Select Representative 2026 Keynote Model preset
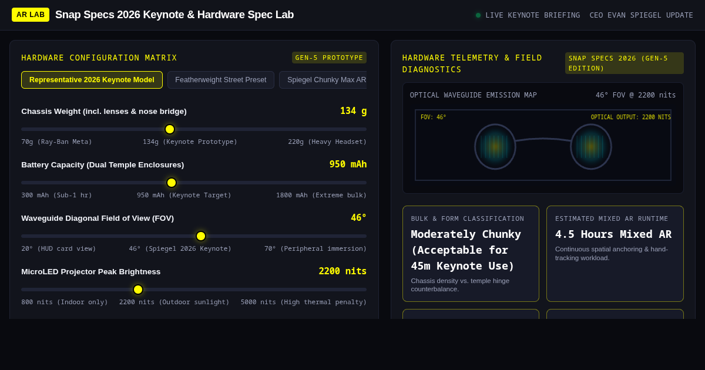The image size is (705, 370). pyautogui.click(x=92, y=80)
